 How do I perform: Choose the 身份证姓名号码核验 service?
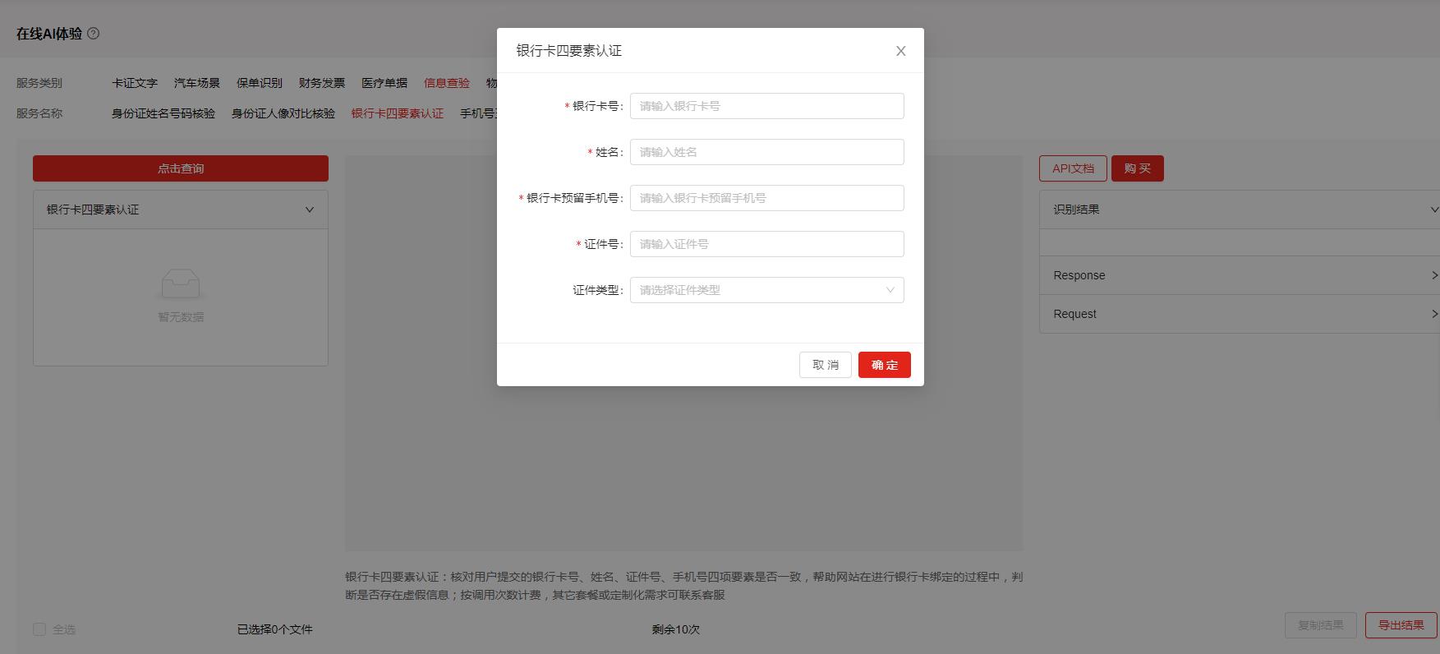163,113
